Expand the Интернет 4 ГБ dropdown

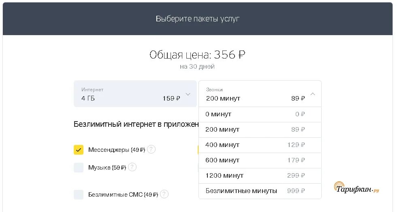click(135, 94)
